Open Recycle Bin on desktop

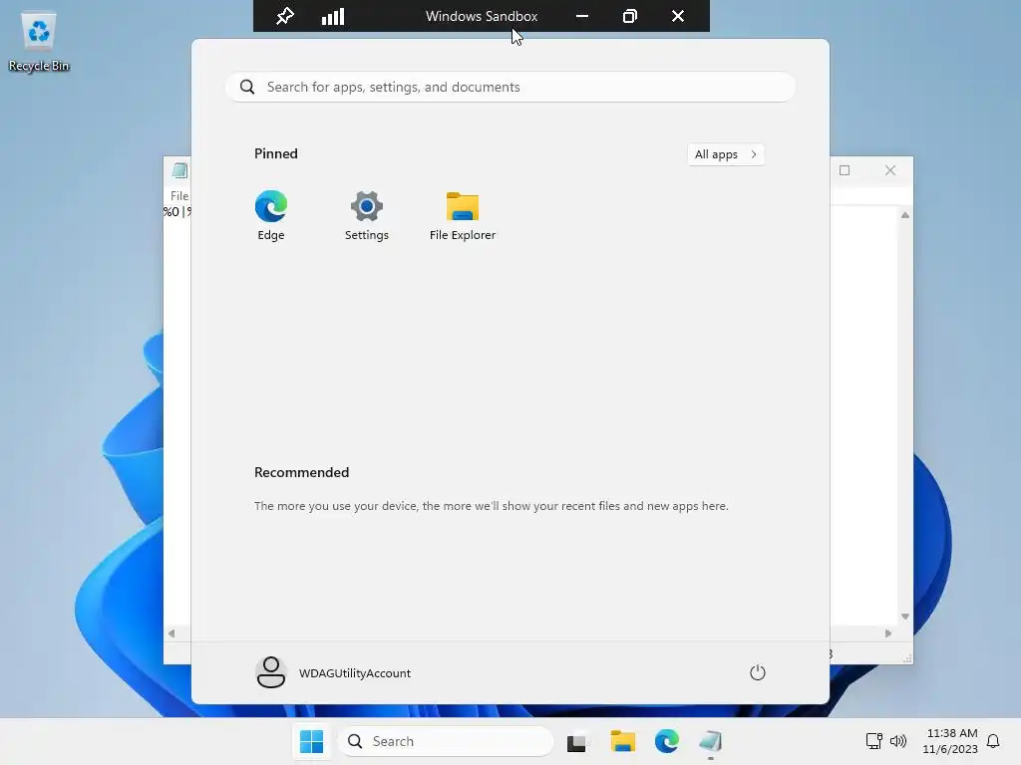click(x=39, y=42)
